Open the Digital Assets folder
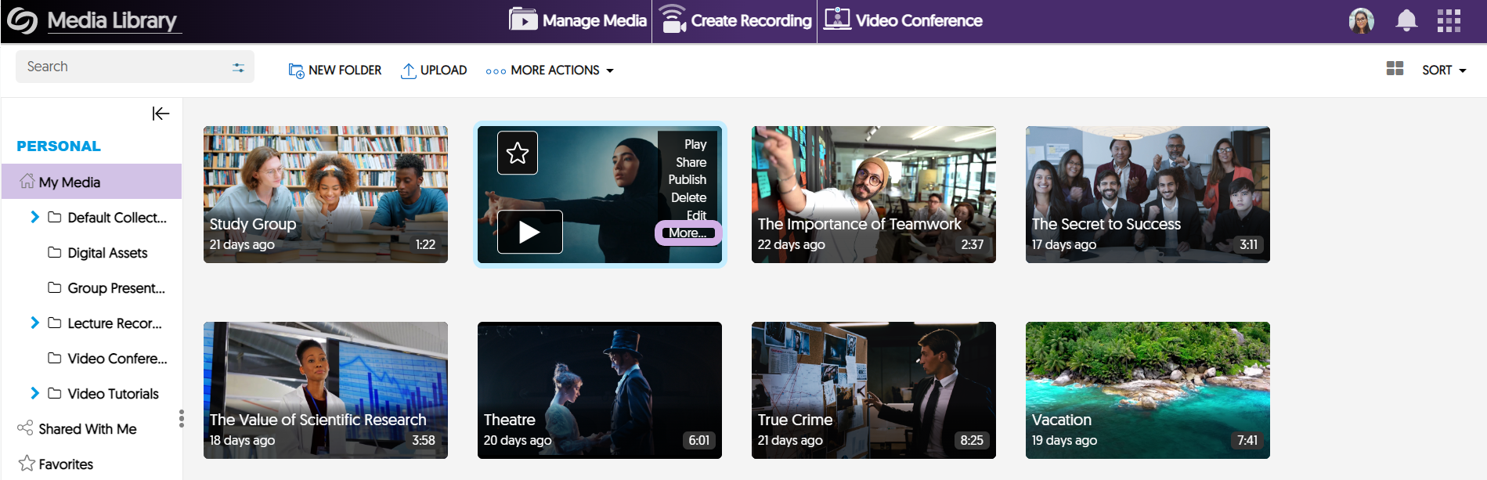 tap(98, 253)
